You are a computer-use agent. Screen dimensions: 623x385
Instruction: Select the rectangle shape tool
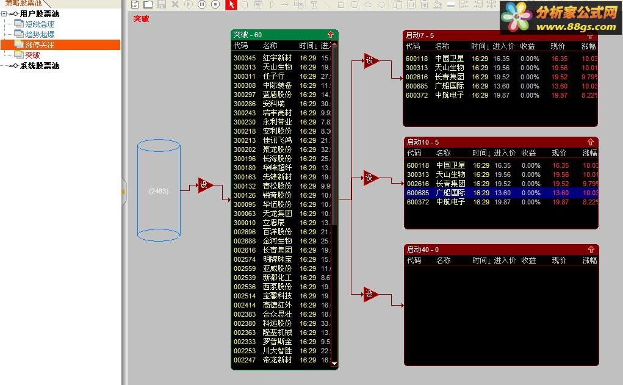click(341, 4)
